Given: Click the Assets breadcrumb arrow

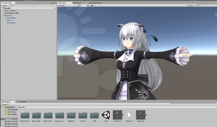Looking at the screenshot, I should point(26,107).
